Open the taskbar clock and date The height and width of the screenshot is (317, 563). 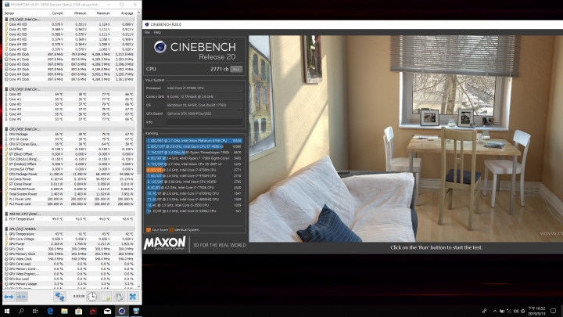coord(537,312)
